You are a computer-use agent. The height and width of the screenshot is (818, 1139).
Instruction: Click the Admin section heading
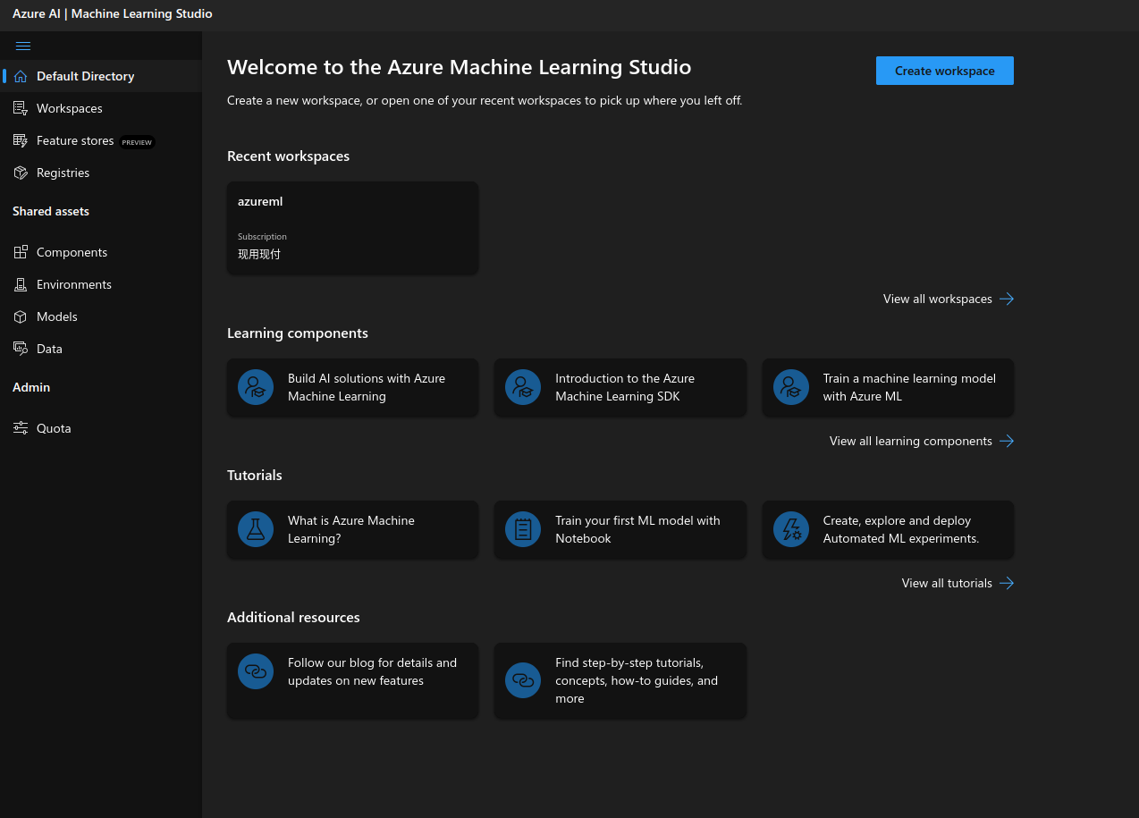[31, 387]
